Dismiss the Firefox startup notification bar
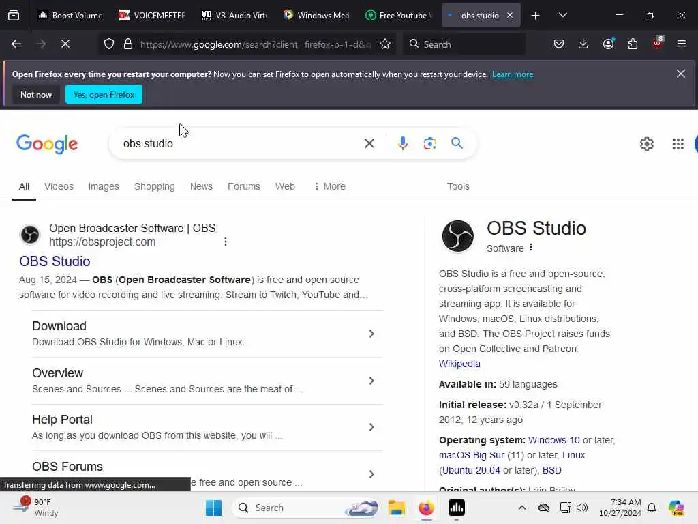 [681, 74]
